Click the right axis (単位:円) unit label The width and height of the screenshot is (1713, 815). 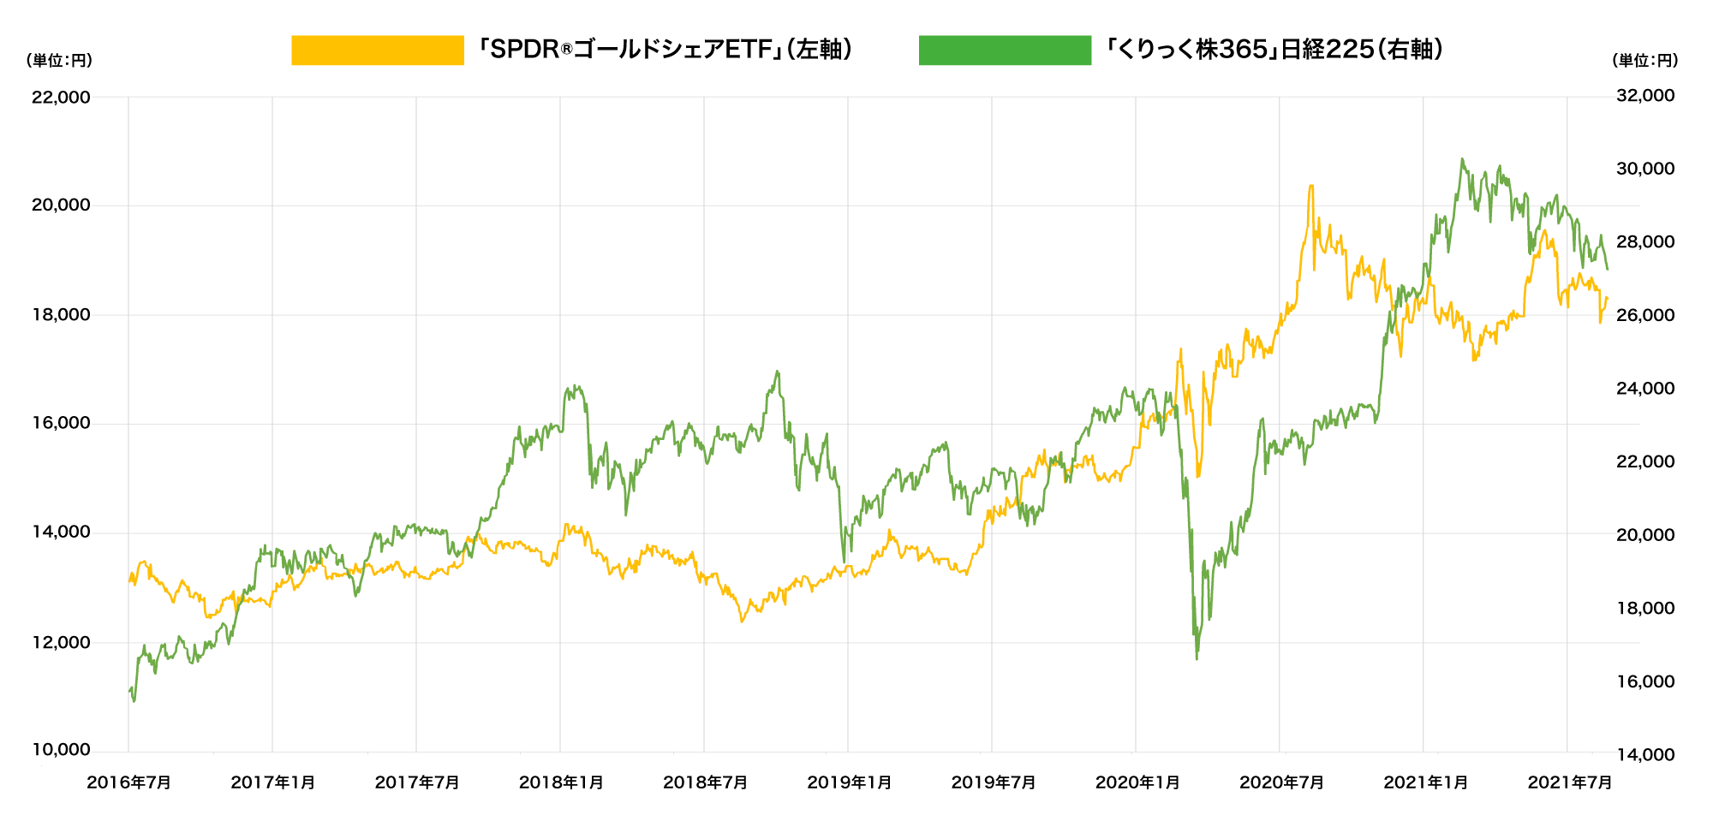(1644, 61)
